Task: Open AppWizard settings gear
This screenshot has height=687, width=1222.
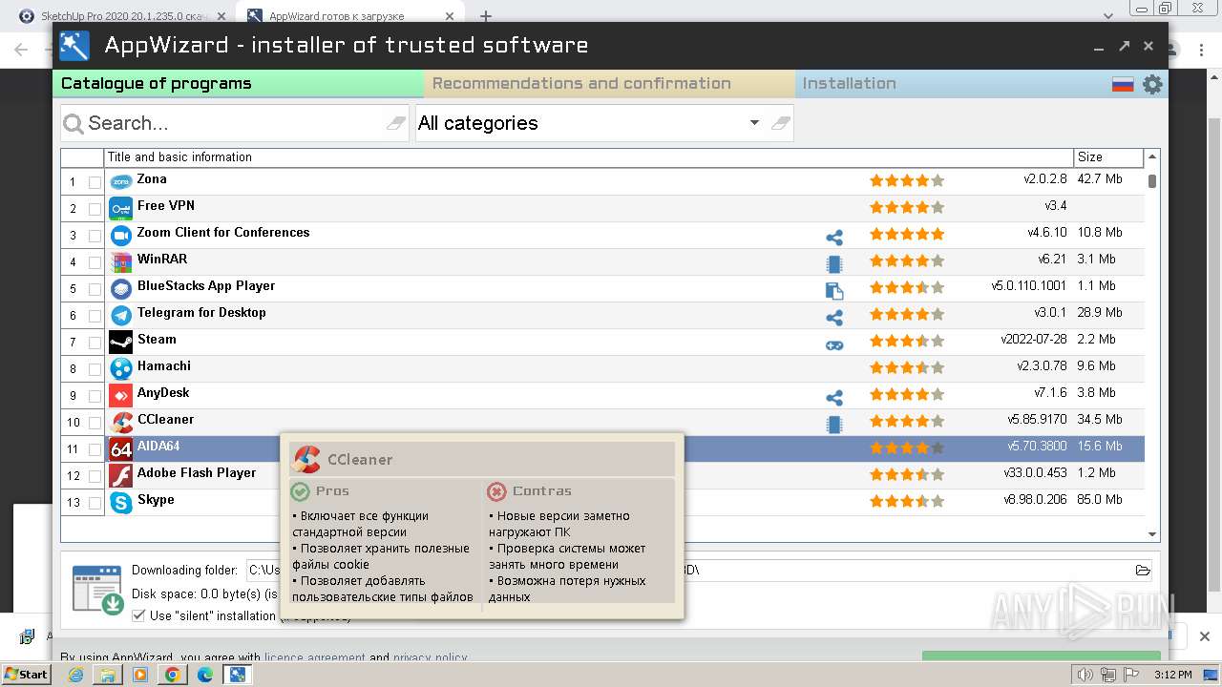Action: click(1152, 84)
